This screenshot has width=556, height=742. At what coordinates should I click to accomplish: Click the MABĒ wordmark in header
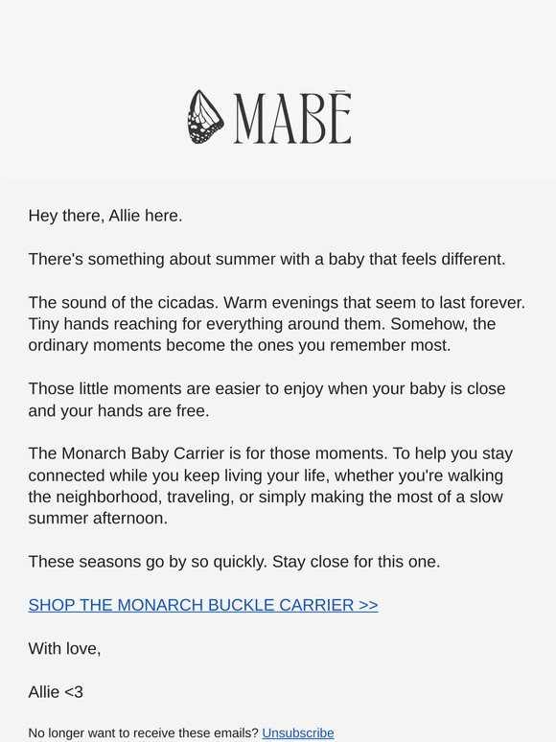pyautogui.click(x=293, y=117)
